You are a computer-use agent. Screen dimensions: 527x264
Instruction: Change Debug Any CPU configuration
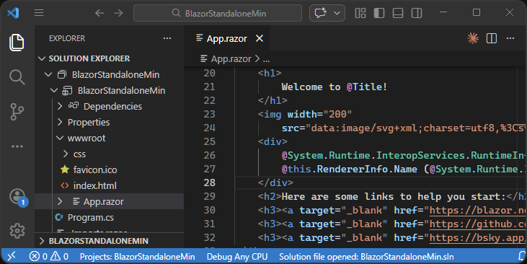point(237,257)
